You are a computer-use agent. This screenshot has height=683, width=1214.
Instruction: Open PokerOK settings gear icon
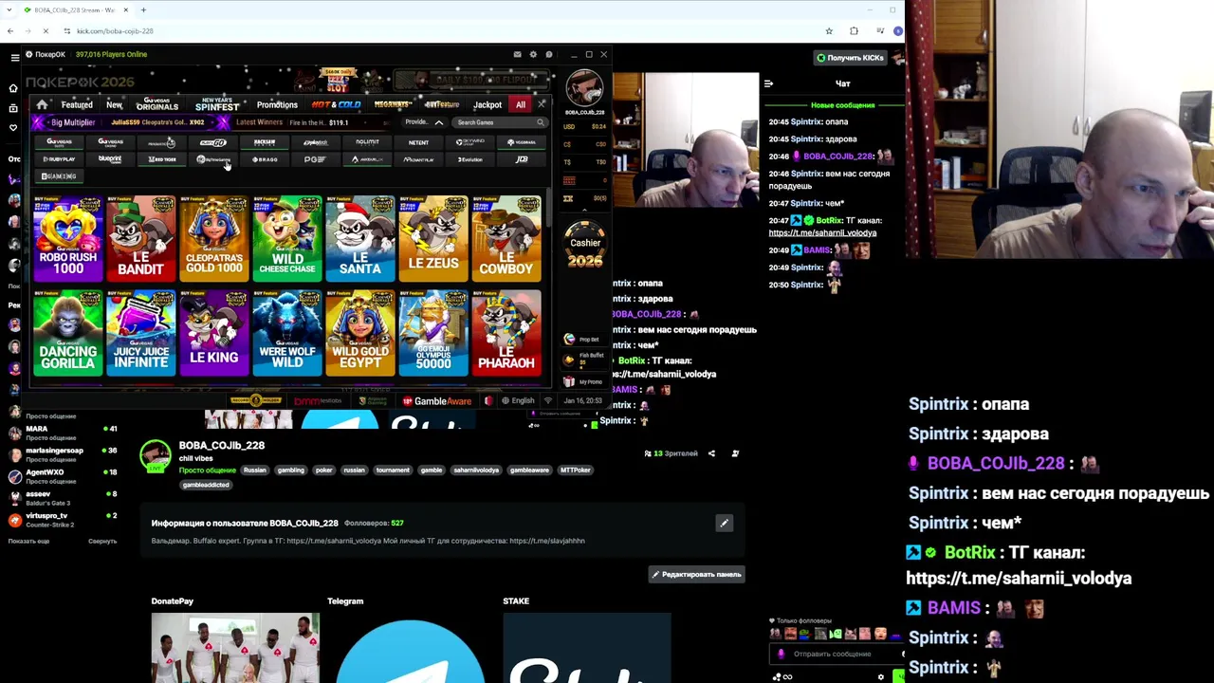533,54
